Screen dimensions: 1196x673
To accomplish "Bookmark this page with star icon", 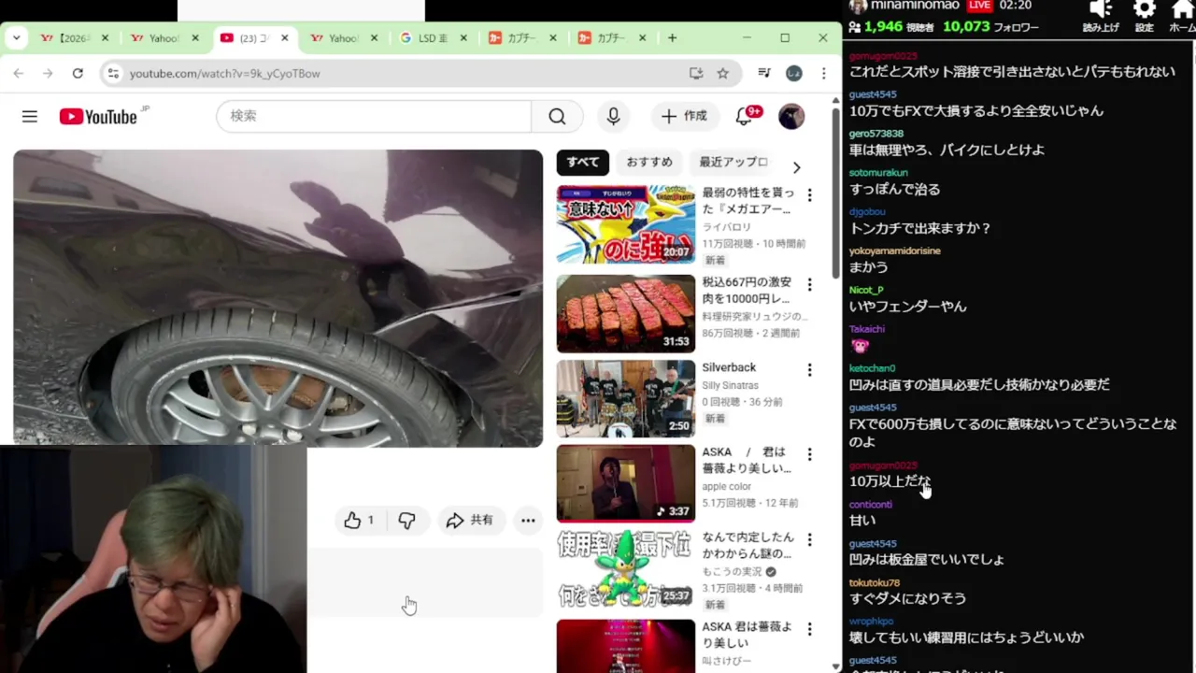I will 722,73.
